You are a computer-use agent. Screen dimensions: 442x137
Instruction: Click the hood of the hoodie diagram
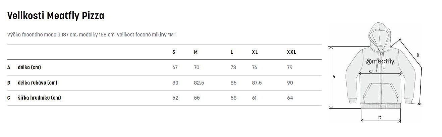click(381, 34)
